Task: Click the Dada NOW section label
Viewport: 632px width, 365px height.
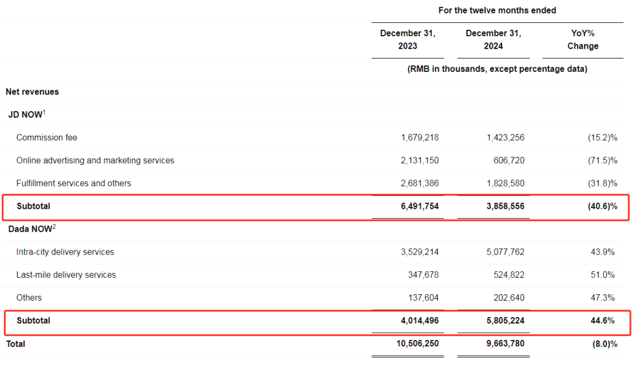Action: point(32,229)
